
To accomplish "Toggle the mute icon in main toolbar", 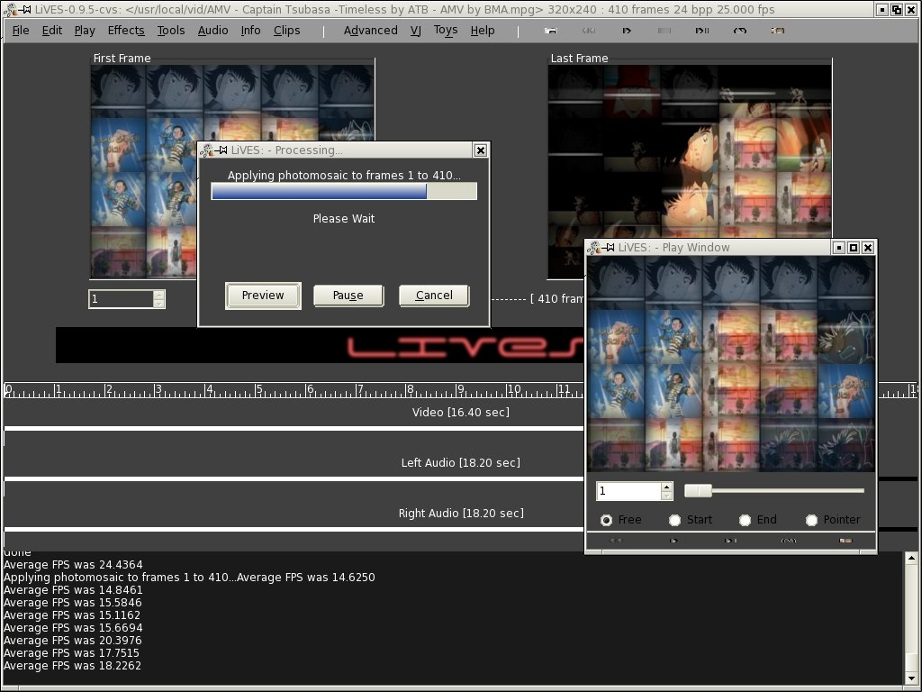I will tap(778, 31).
